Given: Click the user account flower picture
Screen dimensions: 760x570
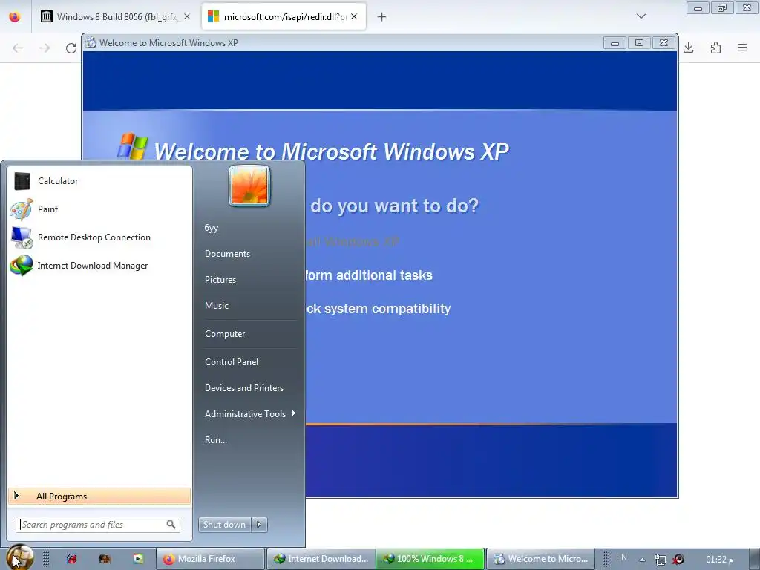Looking at the screenshot, I should (x=249, y=186).
